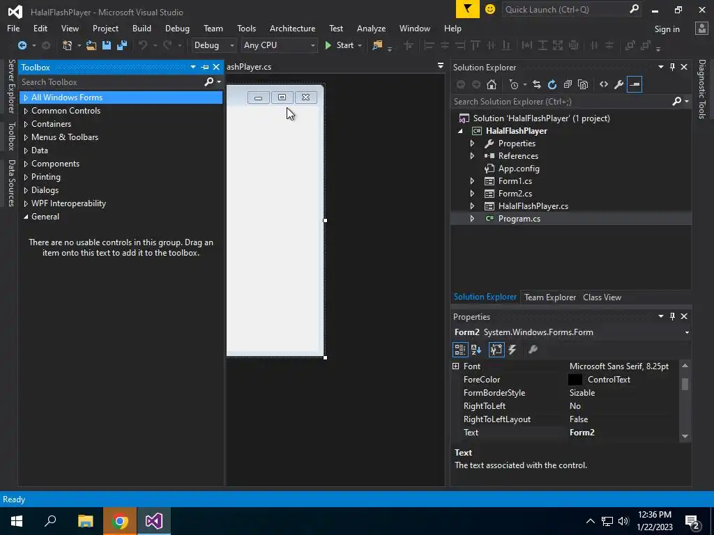Click the Search Toolbox input field
This screenshot has width=714, height=535.
(x=110, y=82)
